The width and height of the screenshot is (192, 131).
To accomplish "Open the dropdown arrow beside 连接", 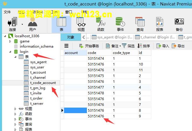I will [22, 24].
